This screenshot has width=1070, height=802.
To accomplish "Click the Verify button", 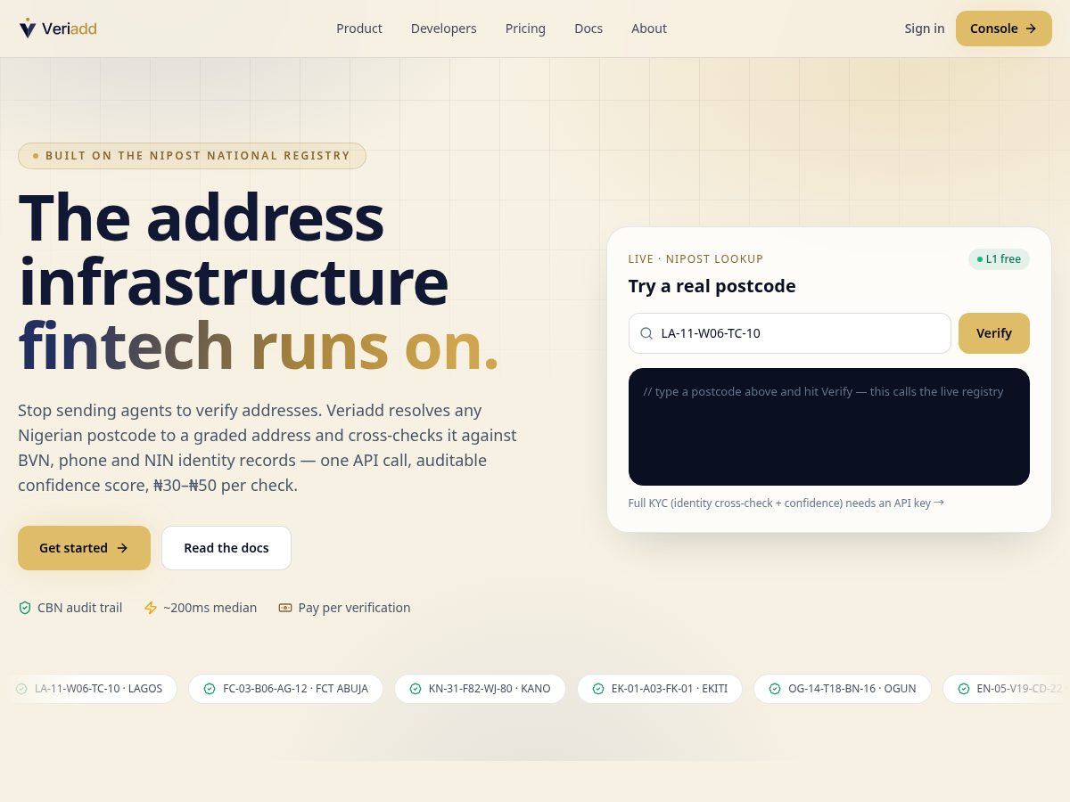I will click(994, 333).
